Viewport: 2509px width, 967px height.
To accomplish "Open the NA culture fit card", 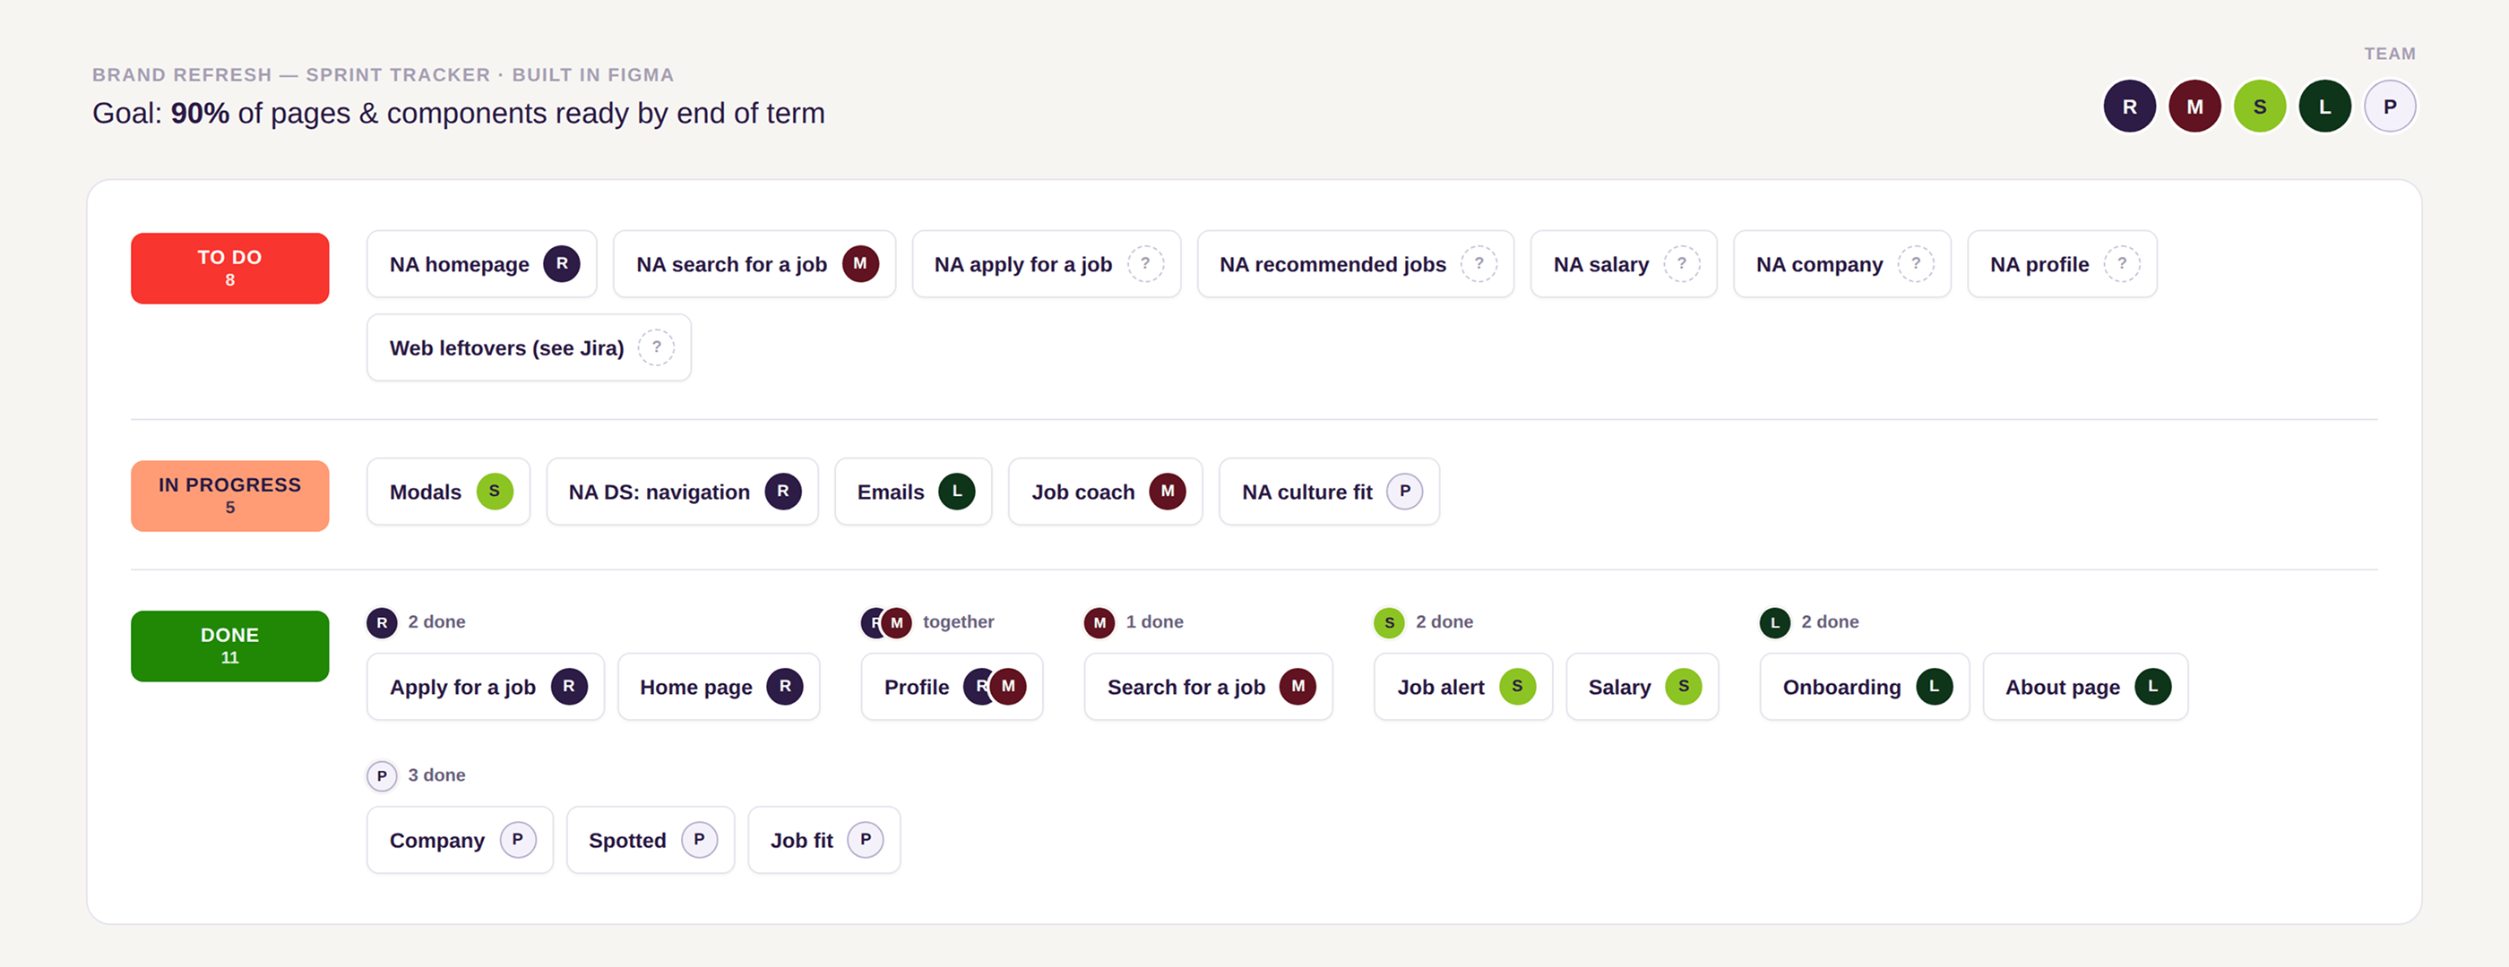I will pyautogui.click(x=1329, y=492).
